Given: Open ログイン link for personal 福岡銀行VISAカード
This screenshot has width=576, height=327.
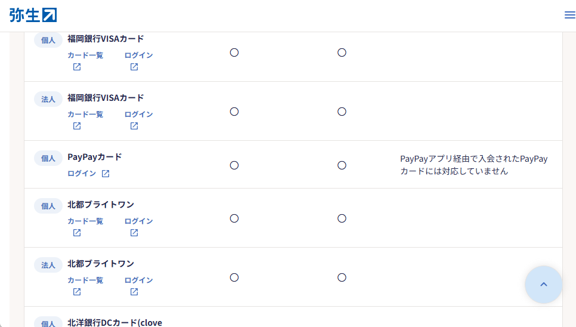Looking at the screenshot, I should coord(138,55).
